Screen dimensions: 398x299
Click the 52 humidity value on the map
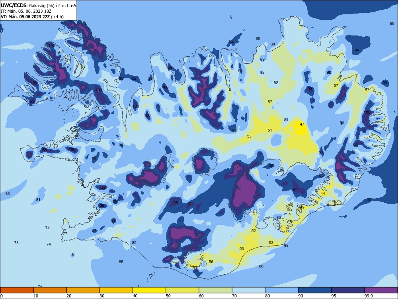tap(254, 230)
